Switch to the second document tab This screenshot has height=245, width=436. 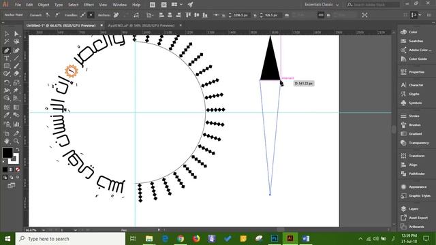pos(141,25)
